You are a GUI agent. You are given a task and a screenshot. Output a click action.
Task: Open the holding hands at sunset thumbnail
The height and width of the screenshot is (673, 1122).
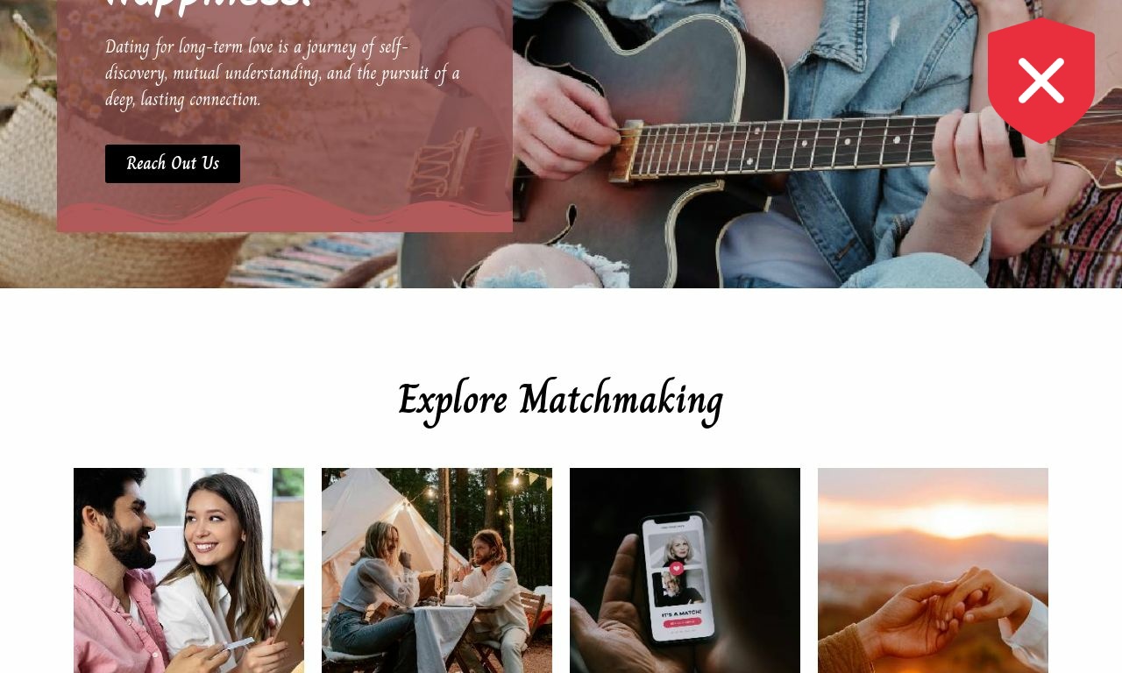933,570
